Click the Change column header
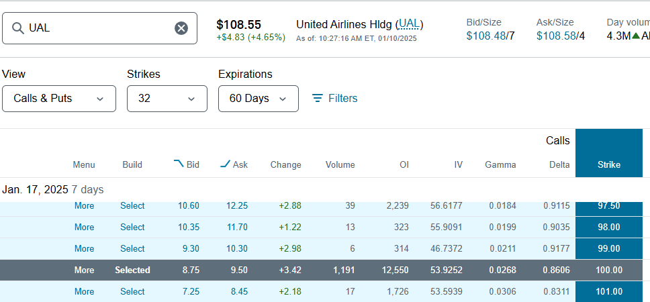 [x=285, y=165]
